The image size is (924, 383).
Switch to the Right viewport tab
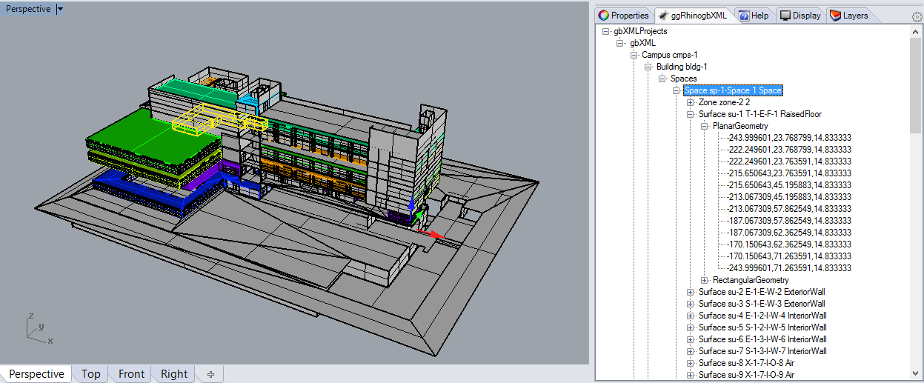[x=174, y=374]
